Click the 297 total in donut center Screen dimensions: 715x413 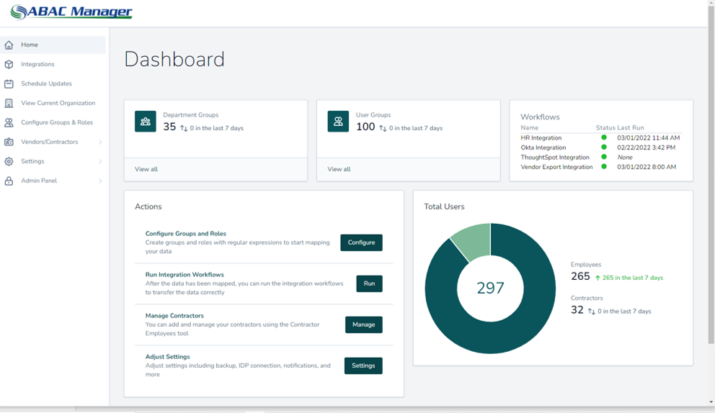click(x=490, y=288)
